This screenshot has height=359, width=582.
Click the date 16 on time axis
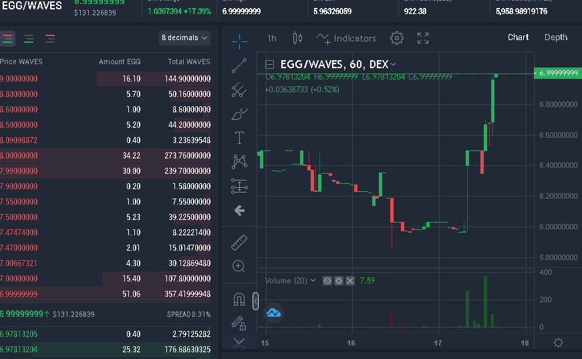coord(351,343)
